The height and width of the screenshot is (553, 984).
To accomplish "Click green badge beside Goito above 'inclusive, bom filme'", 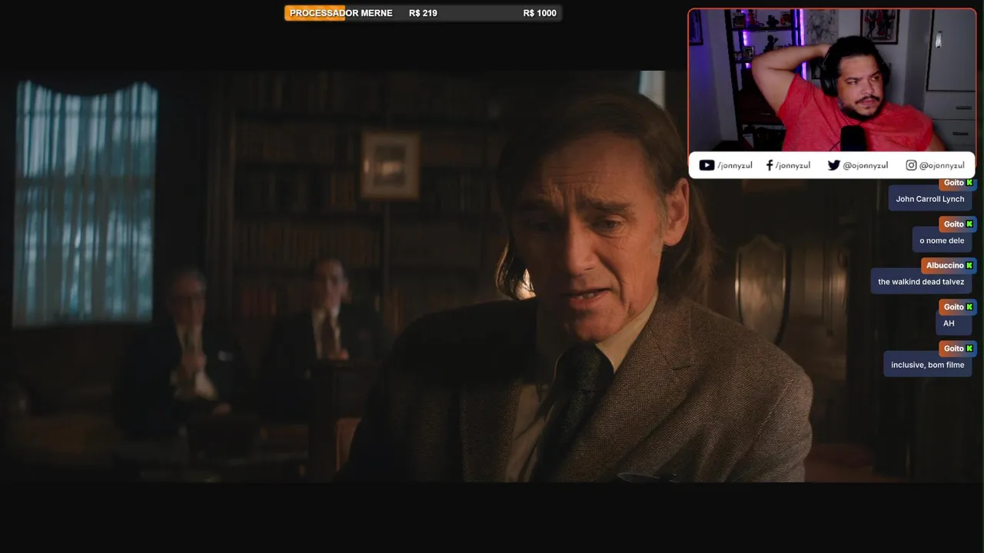I will click(x=969, y=349).
